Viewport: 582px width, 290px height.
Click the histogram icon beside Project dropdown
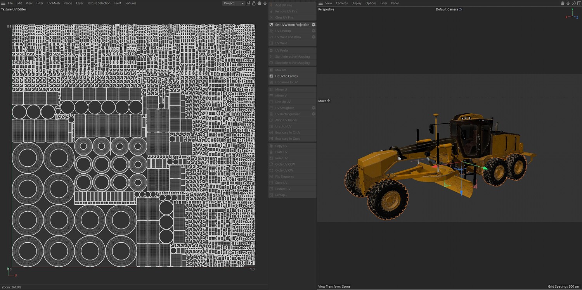249,3
